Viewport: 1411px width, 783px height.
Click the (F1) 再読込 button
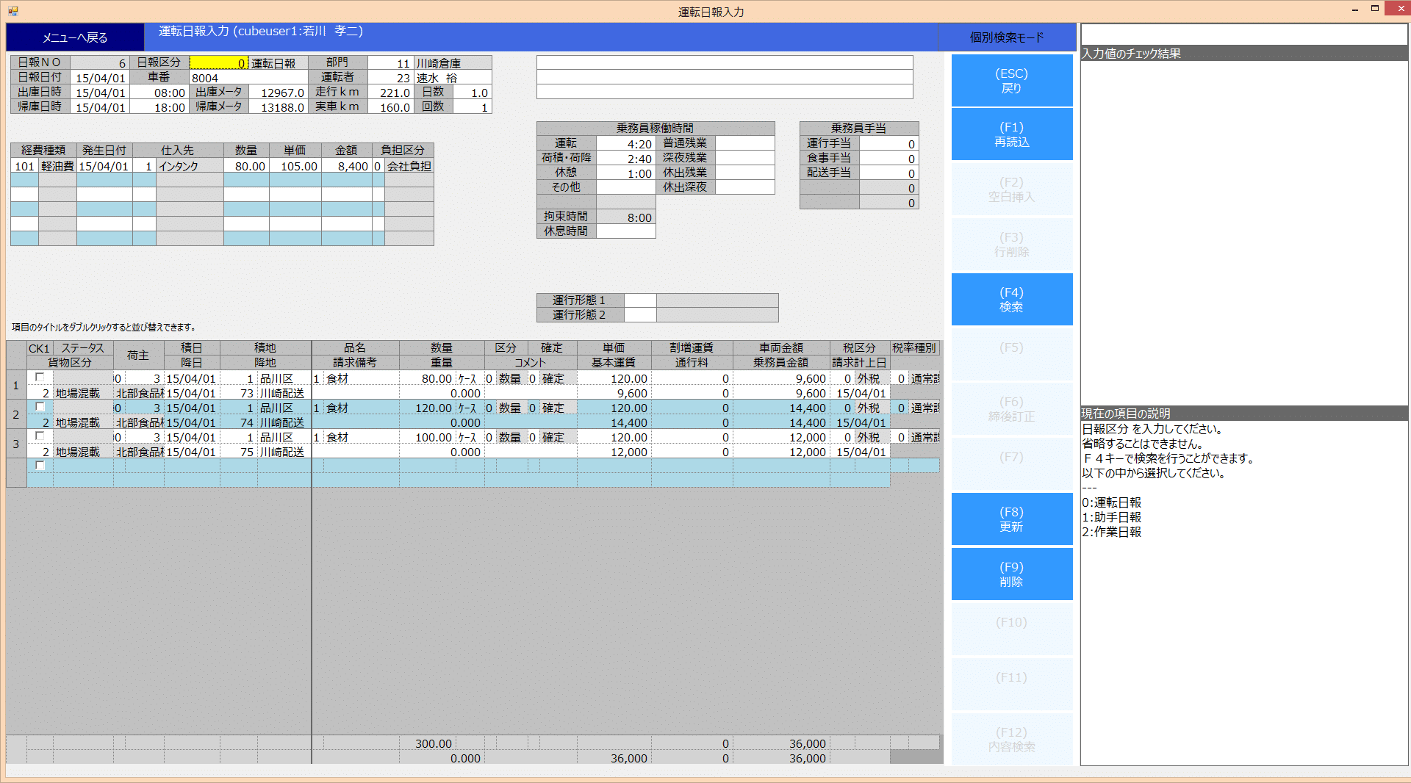[1011, 134]
